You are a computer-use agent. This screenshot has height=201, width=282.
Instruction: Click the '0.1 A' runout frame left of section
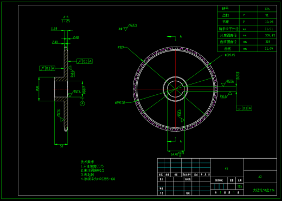click(47, 68)
